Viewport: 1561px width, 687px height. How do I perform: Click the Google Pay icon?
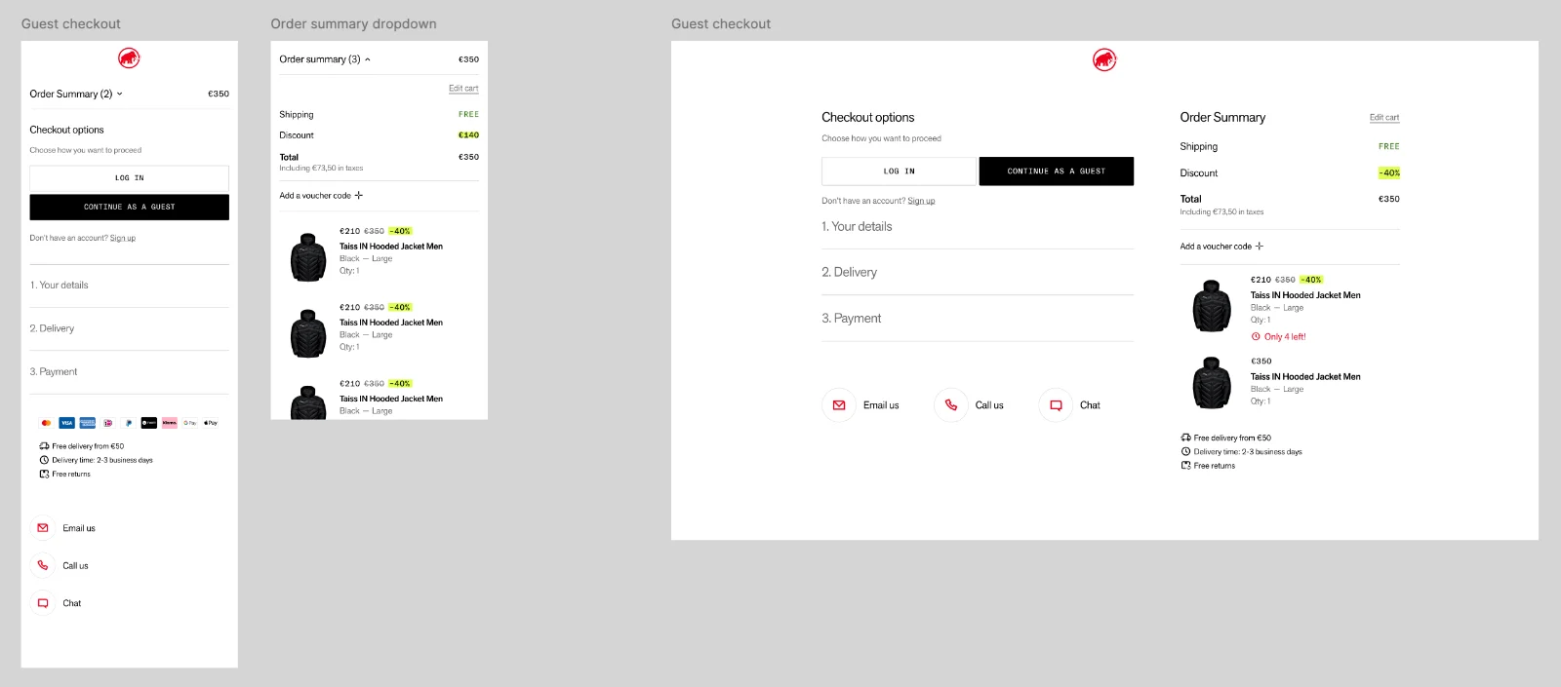point(190,423)
